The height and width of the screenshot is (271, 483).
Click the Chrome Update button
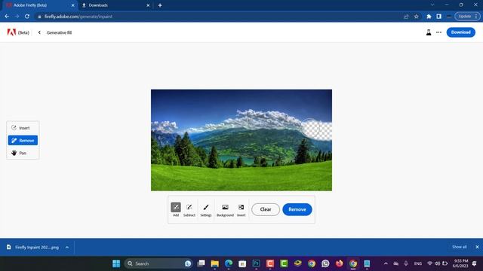click(x=467, y=17)
